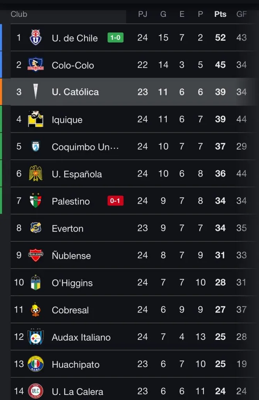Viewport: 259px width, 400px height.
Task: Click the U. de Chile club crest
Action: click(x=36, y=37)
